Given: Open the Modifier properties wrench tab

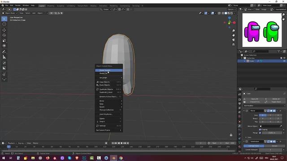Looking at the screenshot, I should click(239, 126).
